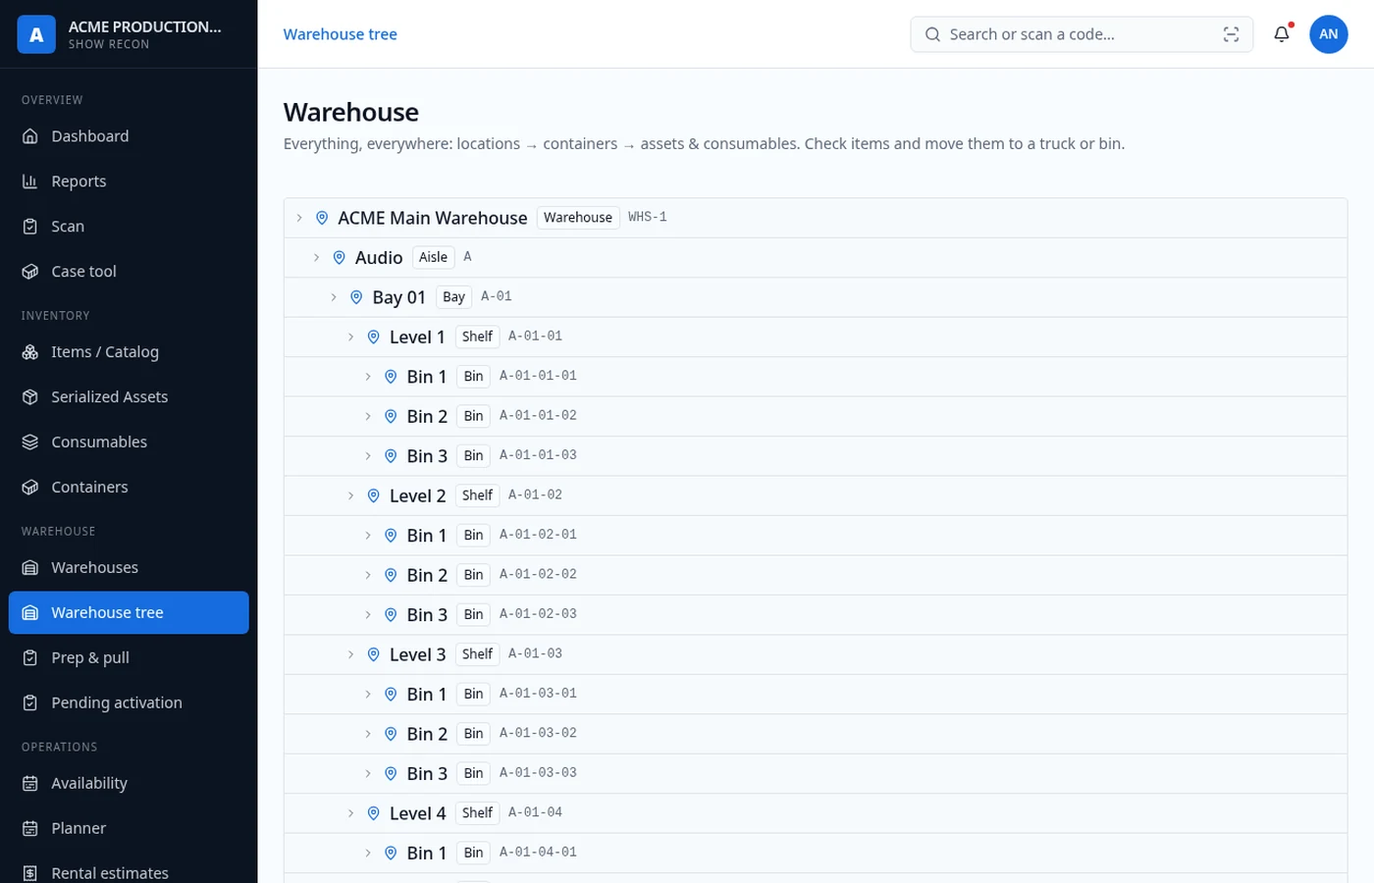Click the code text A-01-04-01
This screenshot has height=883, width=1374.
[x=538, y=853]
